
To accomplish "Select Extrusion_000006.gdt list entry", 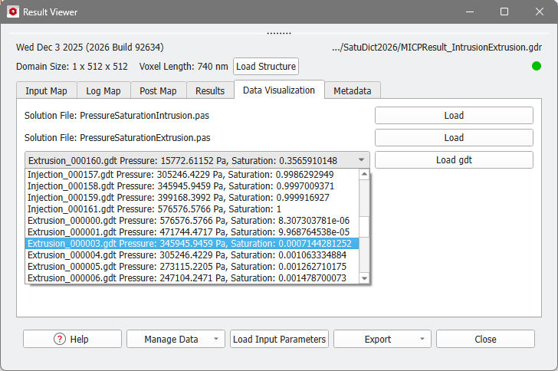I will coord(192,277).
